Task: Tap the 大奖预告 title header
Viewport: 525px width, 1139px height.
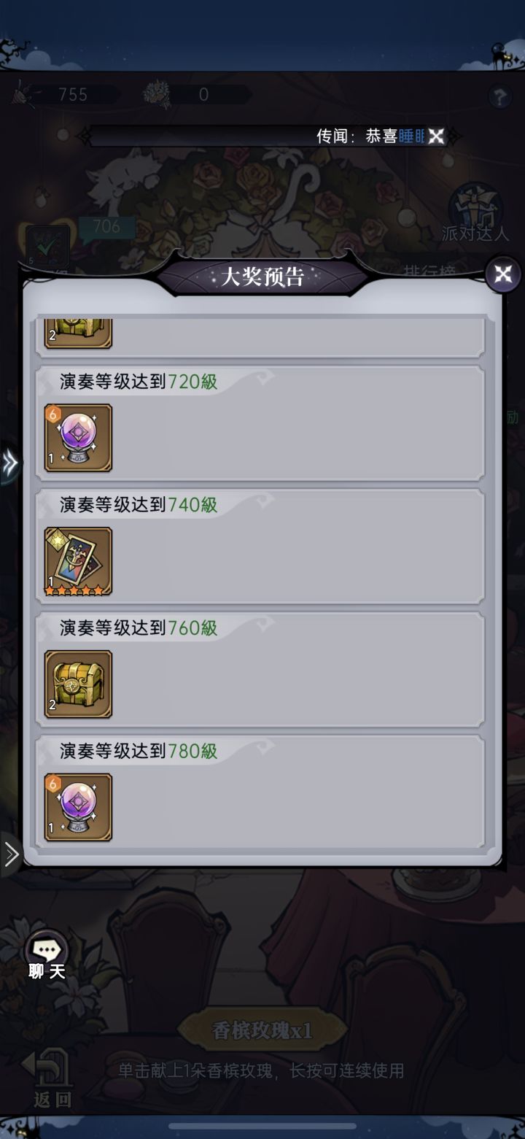Action: point(262,277)
